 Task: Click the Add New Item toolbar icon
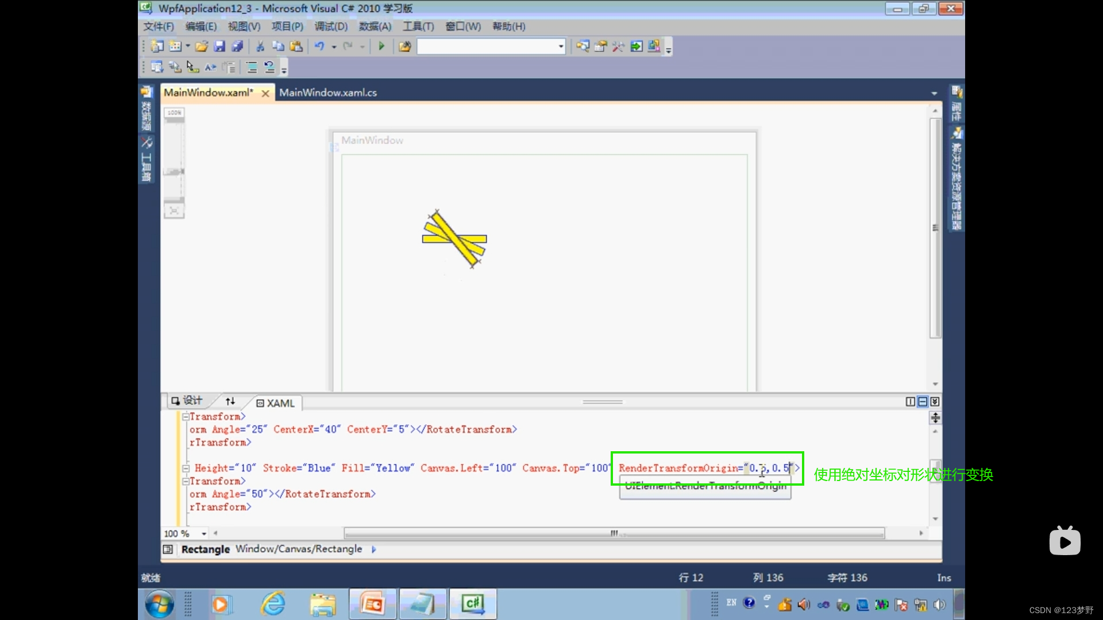175,46
